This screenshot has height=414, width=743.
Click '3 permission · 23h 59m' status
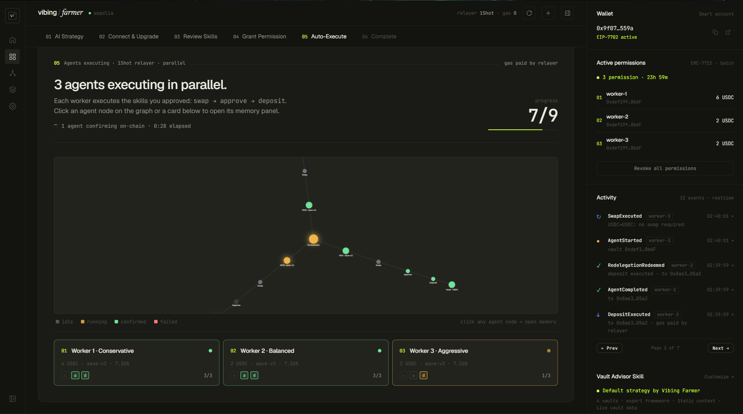(635, 77)
